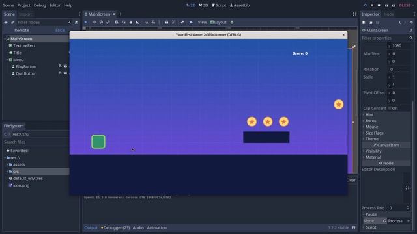Toggle smart snapping in the toolbar
417x234 pixels.
pyautogui.click(x=147, y=22)
